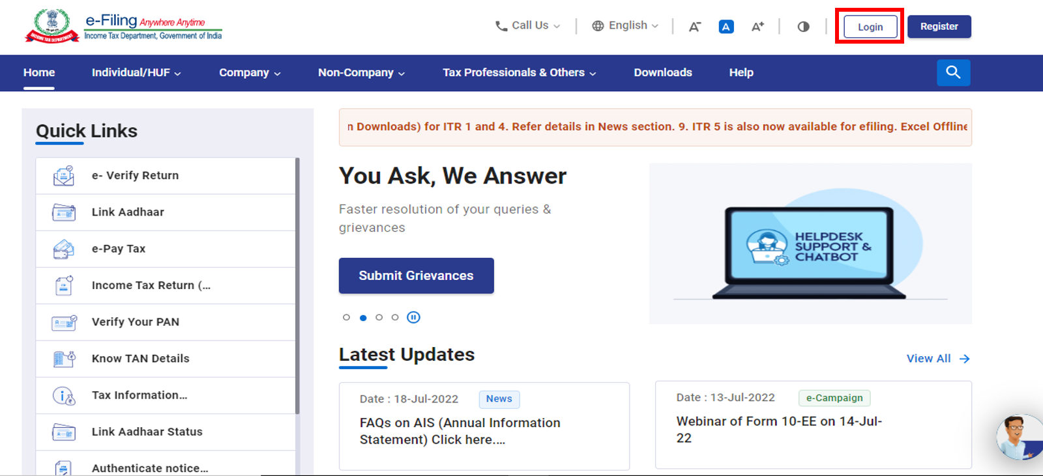Click the Link Aadhaar Status icon

point(64,432)
